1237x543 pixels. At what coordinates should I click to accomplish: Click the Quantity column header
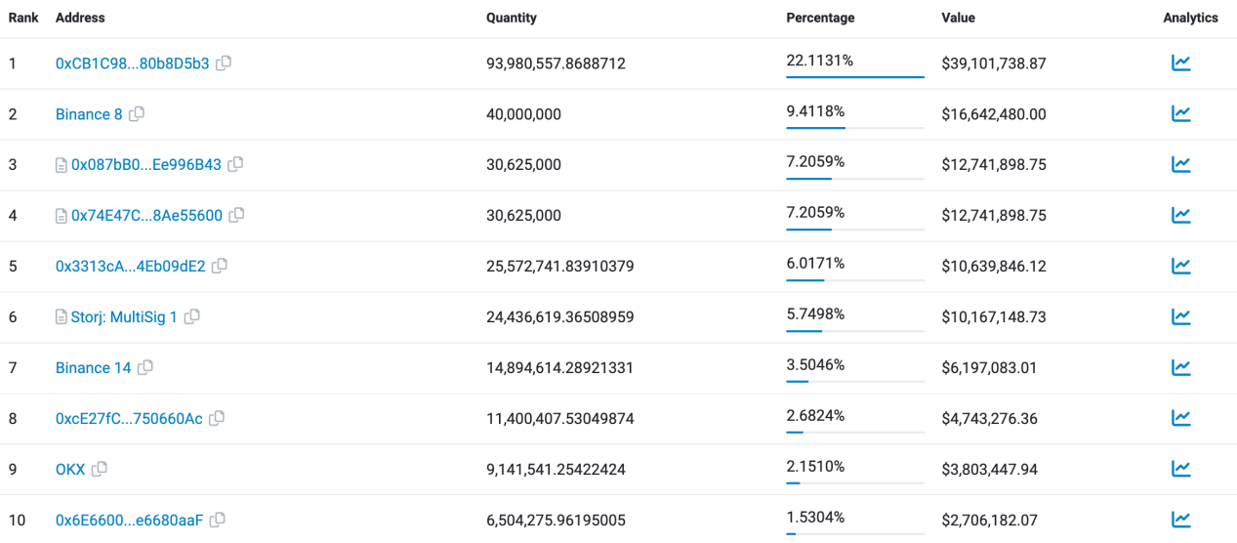[512, 18]
